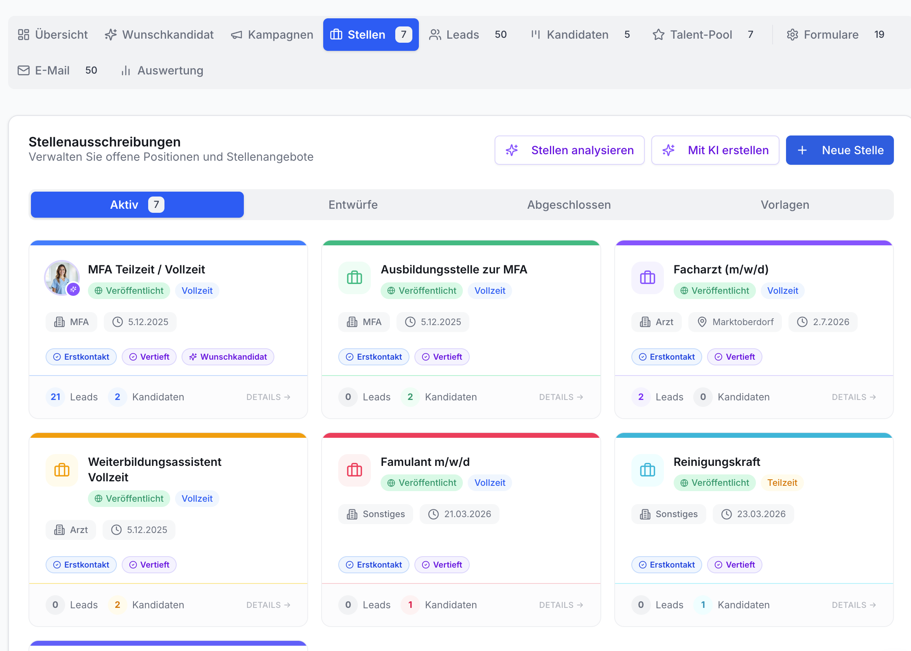Open DETAILS for Reinigungskraft
This screenshot has height=651, width=911.
tap(854, 605)
